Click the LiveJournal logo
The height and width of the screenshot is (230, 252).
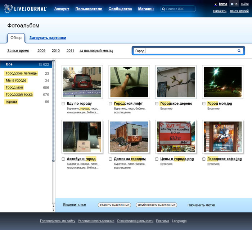(x=26, y=9)
